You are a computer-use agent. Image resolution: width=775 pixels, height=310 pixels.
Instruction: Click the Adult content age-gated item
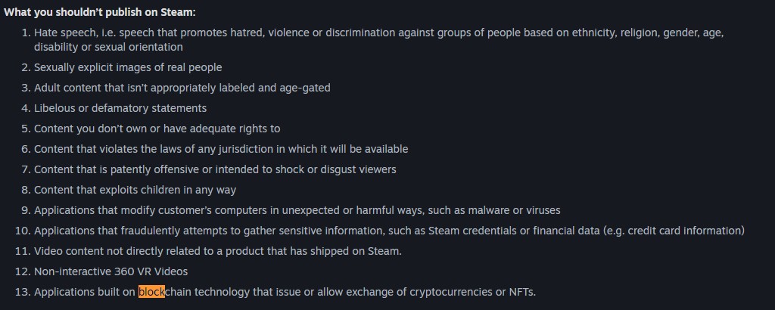[182, 88]
